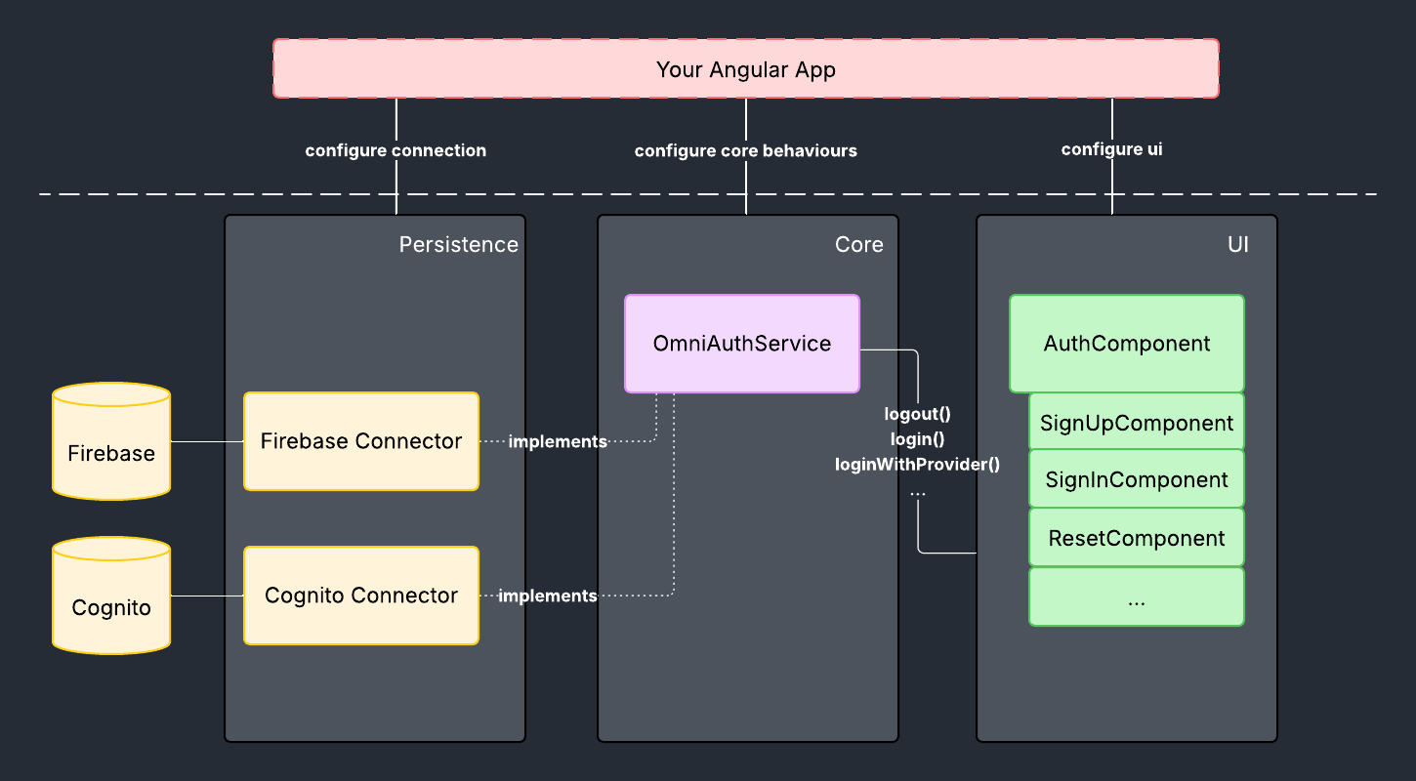The height and width of the screenshot is (781, 1416).
Task: Select the Cognito Connector box
Action: [x=360, y=596]
